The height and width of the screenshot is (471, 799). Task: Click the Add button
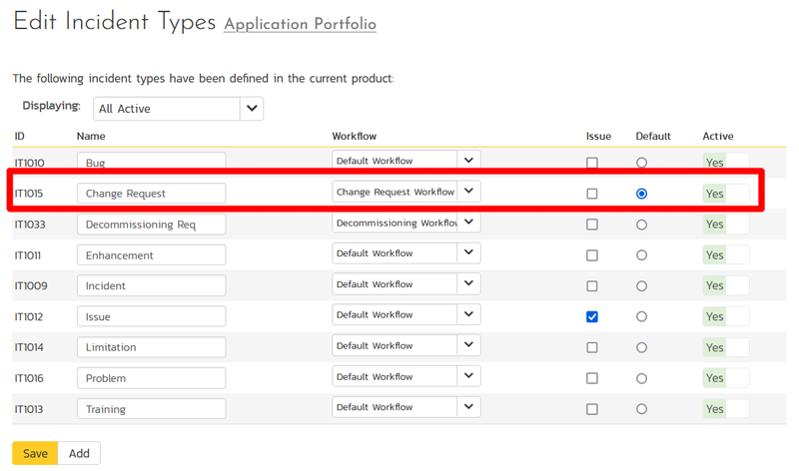(79, 453)
